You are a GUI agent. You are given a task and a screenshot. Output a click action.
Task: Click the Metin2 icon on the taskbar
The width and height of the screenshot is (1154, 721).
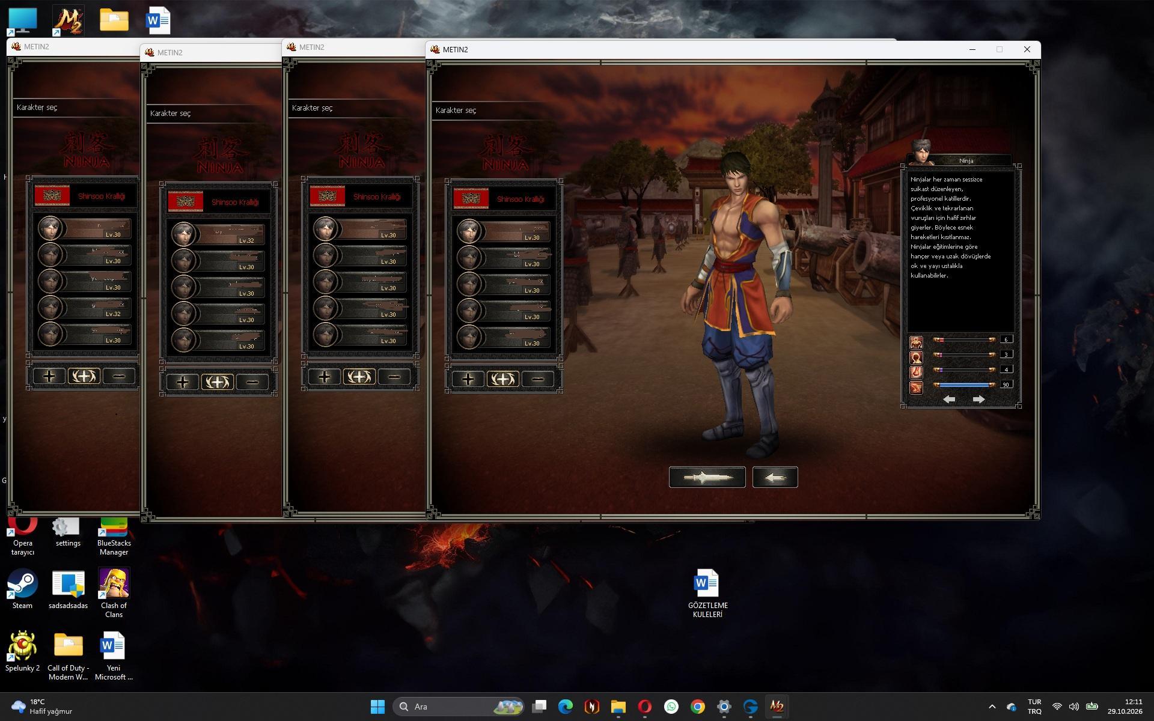click(x=777, y=707)
